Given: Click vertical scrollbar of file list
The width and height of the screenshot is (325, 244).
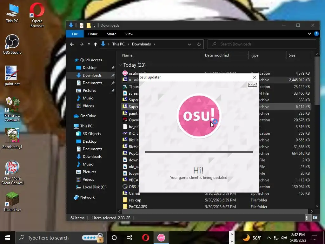Looking at the screenshot, I should pyautogui.click(x=317, y=81).
